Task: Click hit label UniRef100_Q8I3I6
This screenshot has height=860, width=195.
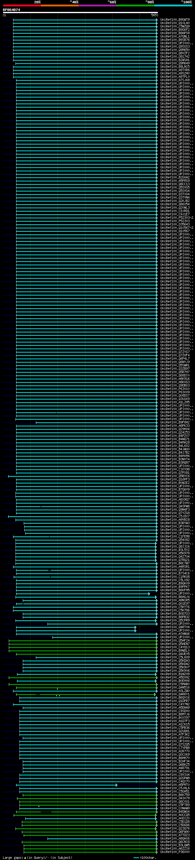Action: click(x=175, y=547)
